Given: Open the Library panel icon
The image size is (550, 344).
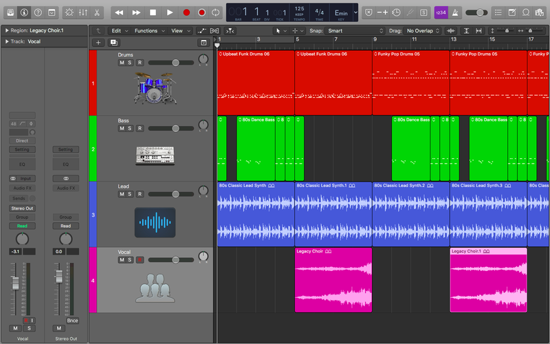Looking at the screenshot, I should pos(10,12).
